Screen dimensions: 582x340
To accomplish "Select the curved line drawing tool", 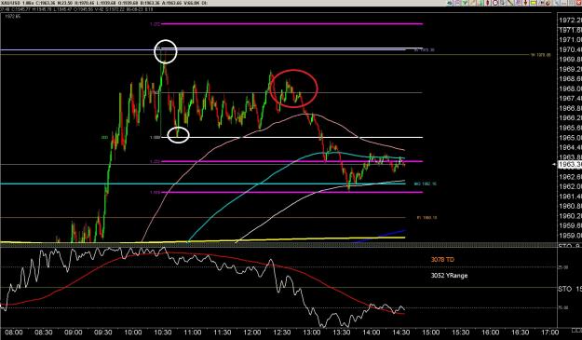I will pyautogui.click(x=510, y=3).
